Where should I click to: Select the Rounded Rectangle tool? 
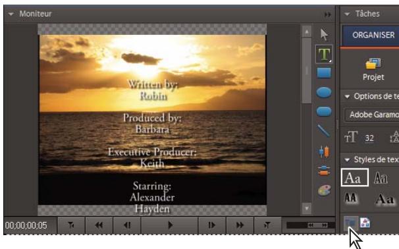point(324,111)
